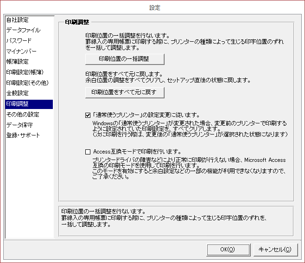Select the highlighted 印刷調整 item

point(29,104)
